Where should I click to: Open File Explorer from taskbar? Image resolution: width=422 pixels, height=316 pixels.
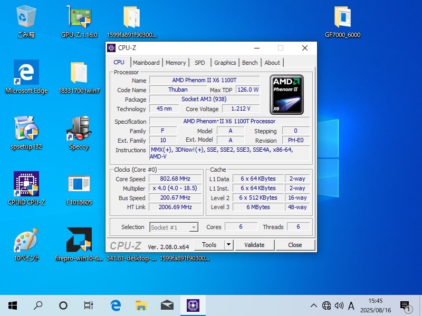(141, 305)
